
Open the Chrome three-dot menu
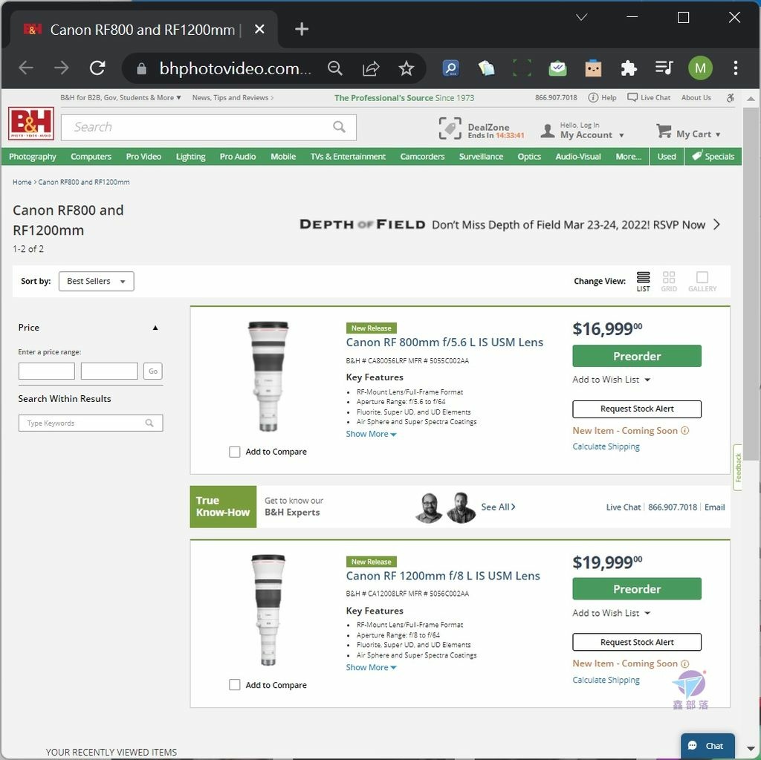click(x=736, y=68)
